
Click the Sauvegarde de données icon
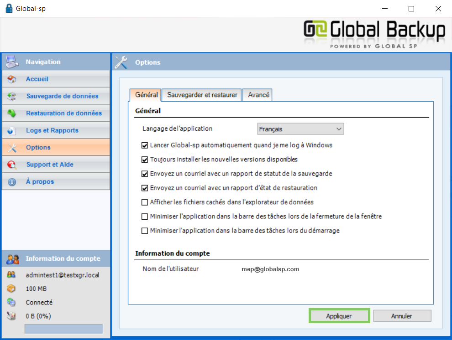12,96
